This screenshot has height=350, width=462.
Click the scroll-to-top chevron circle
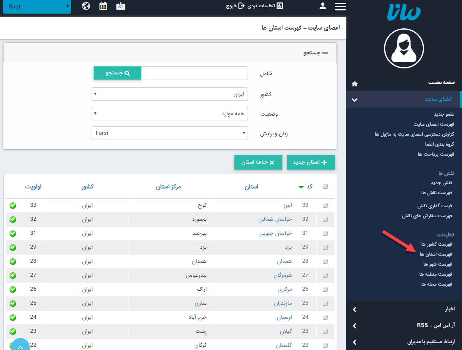pyautogui.click(x=20, y=344)
